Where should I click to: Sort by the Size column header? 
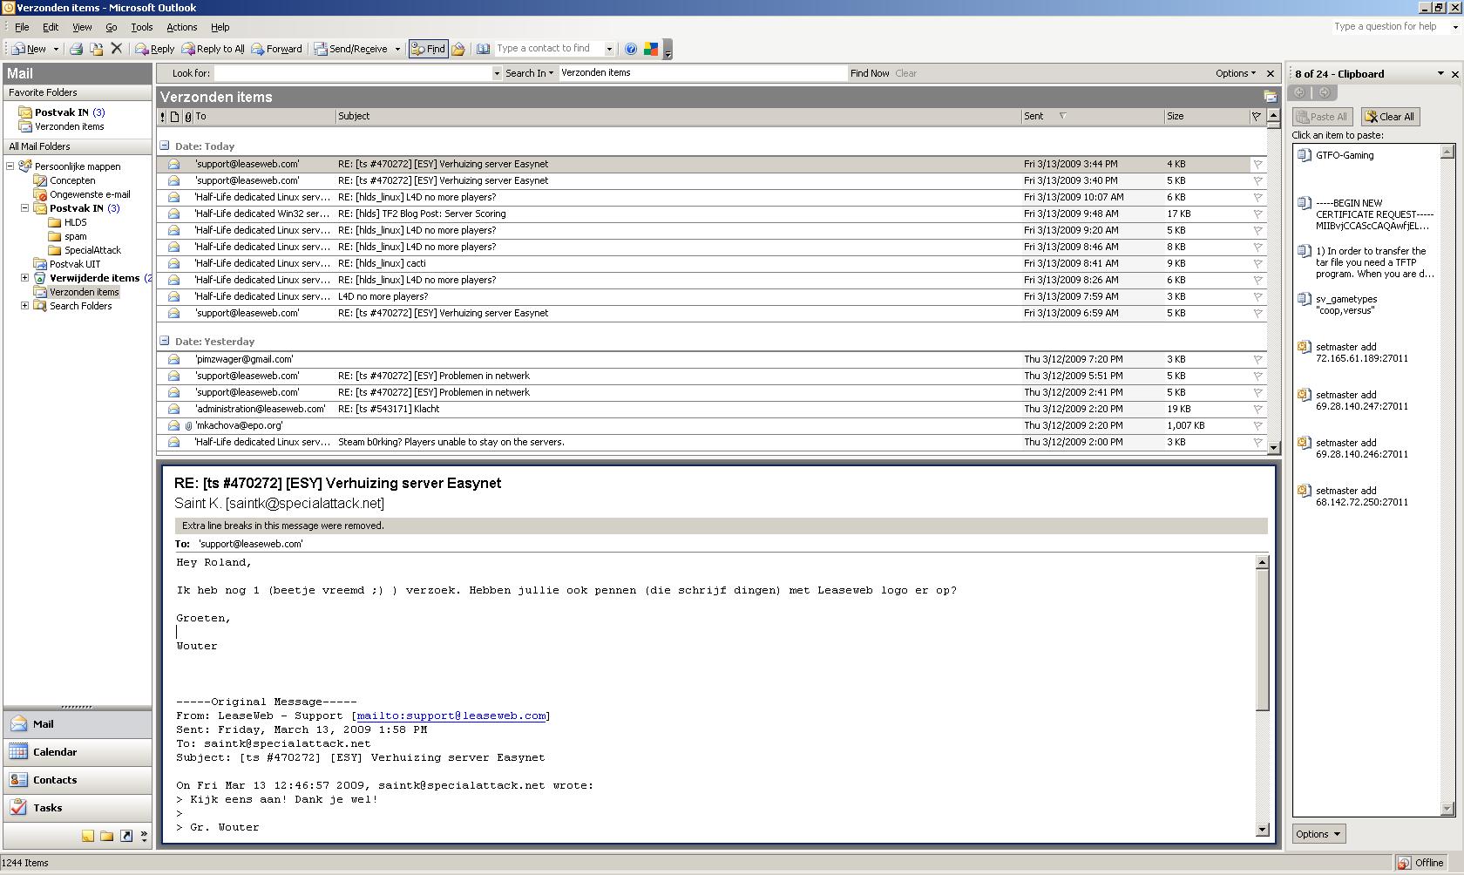point(1206,116)
